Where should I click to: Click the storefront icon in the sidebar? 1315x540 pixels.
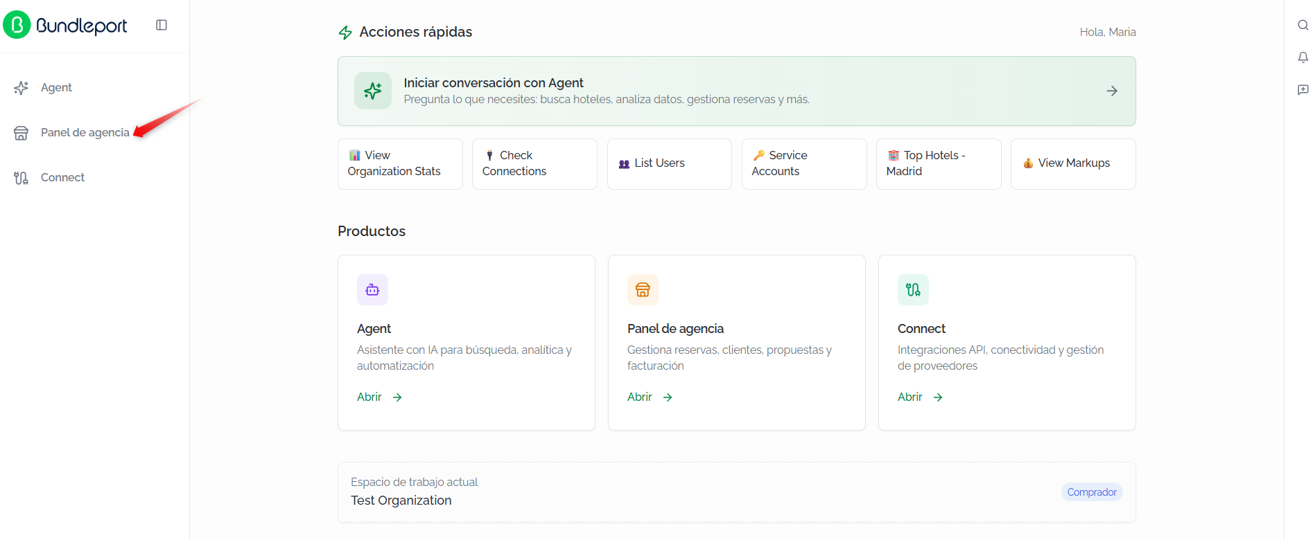[21, 133]
